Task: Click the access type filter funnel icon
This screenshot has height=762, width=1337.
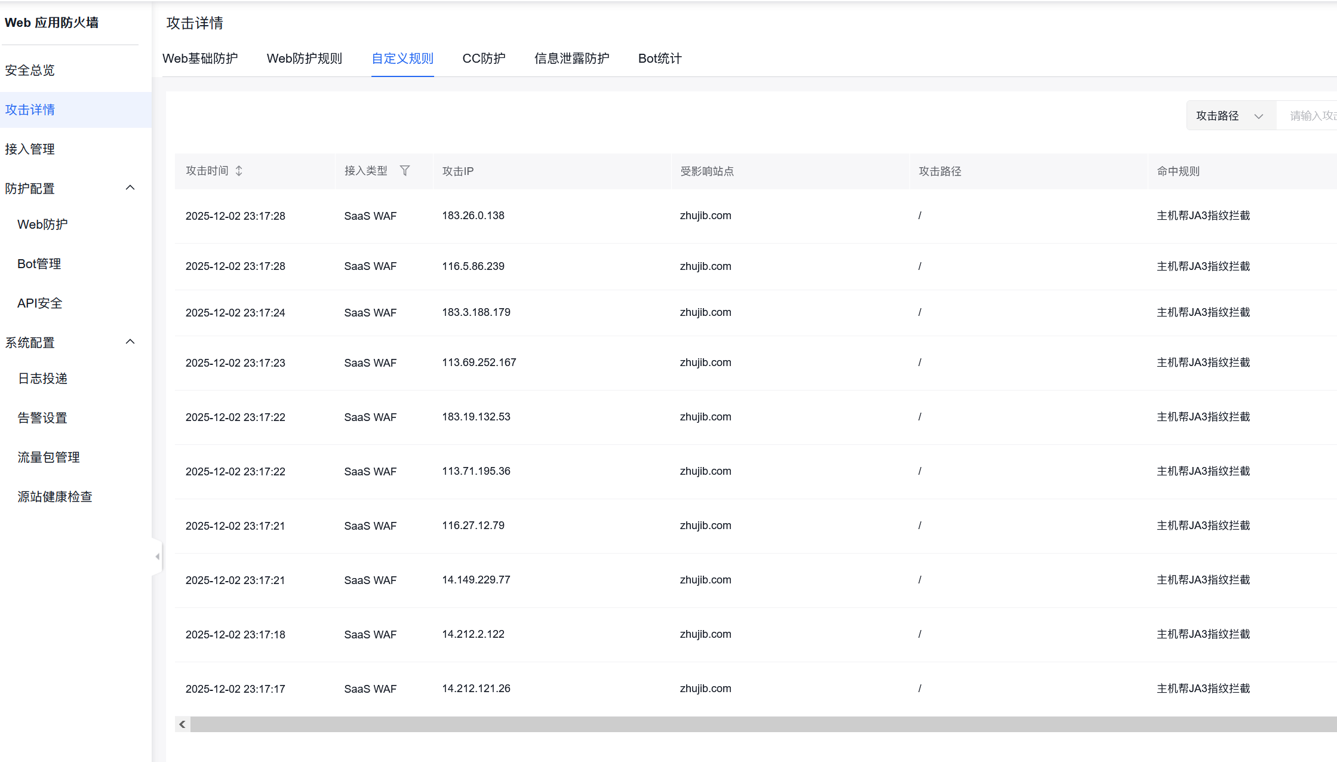Action: click(x=405, y=171)
